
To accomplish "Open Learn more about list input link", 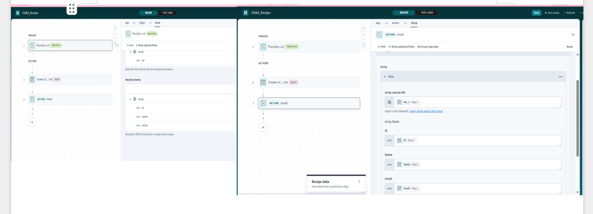I will pyautogui.click(x=425, y=111).
